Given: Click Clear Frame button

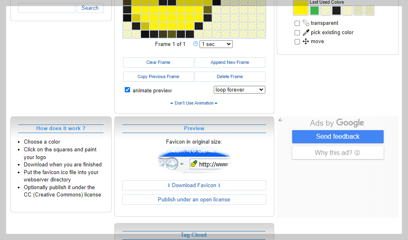Looking at the screenshot, I should pyautogui.click(x=158, y=62).
